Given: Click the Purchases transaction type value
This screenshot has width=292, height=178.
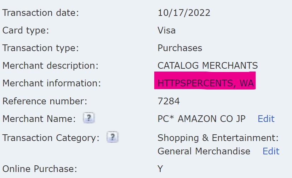Looking at the screenshot, I should (x=180, y=48).
